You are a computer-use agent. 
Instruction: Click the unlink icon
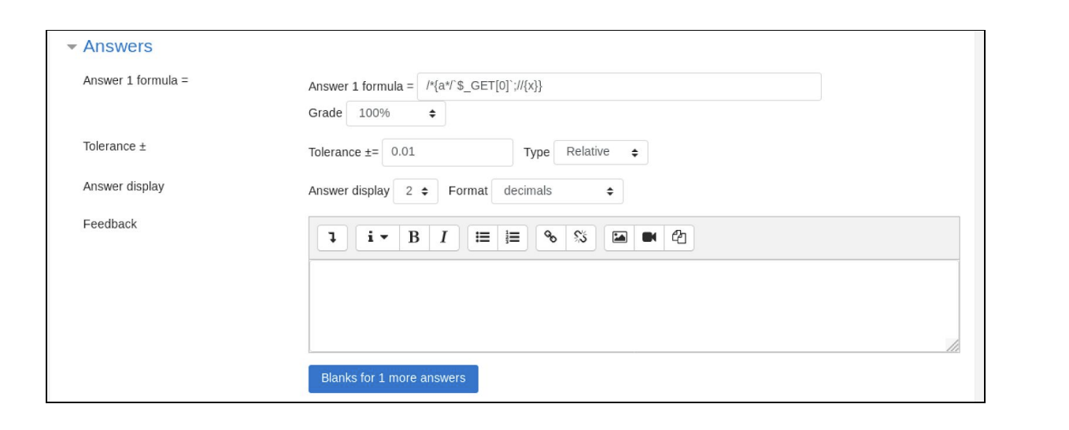pyautogui.click(x=581, y=237)
